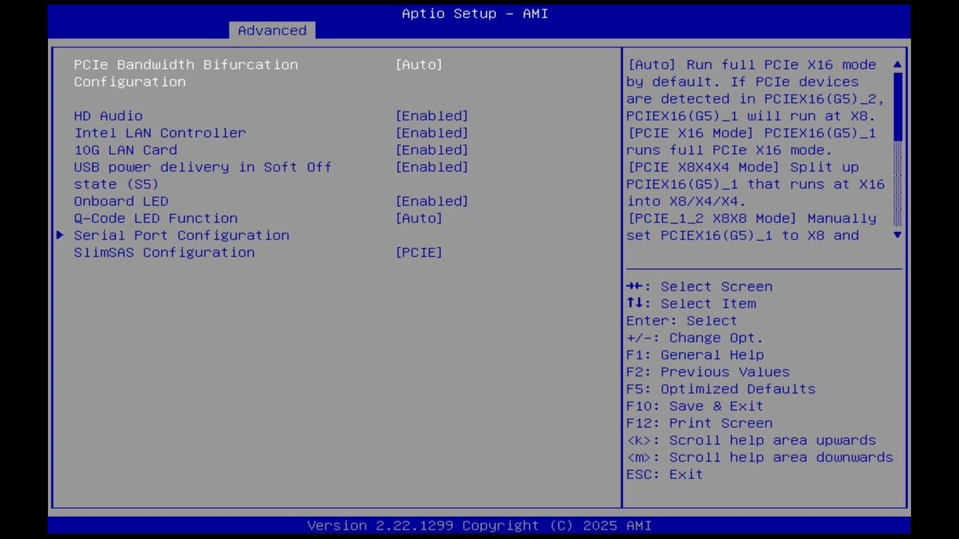Click the PCIE value beside SlimSAS Configuration
The height and width of the screenshot is (539, 959).
pyautogui.click(x=419, y=252)
